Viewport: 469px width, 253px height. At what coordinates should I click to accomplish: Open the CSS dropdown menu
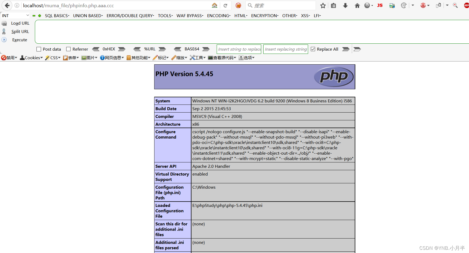pyautogui.click(x=53, y=58)
